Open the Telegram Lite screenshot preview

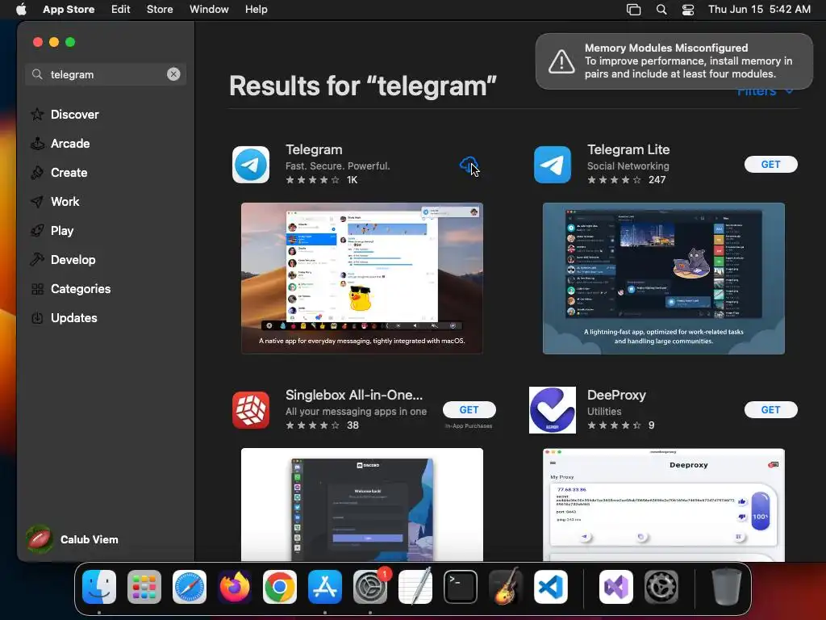663,279
